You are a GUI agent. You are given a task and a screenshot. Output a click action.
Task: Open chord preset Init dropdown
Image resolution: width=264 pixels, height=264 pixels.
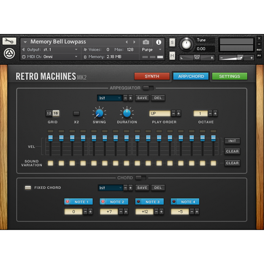110,188
